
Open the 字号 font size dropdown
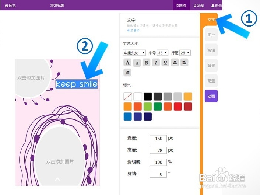[163, 53]
